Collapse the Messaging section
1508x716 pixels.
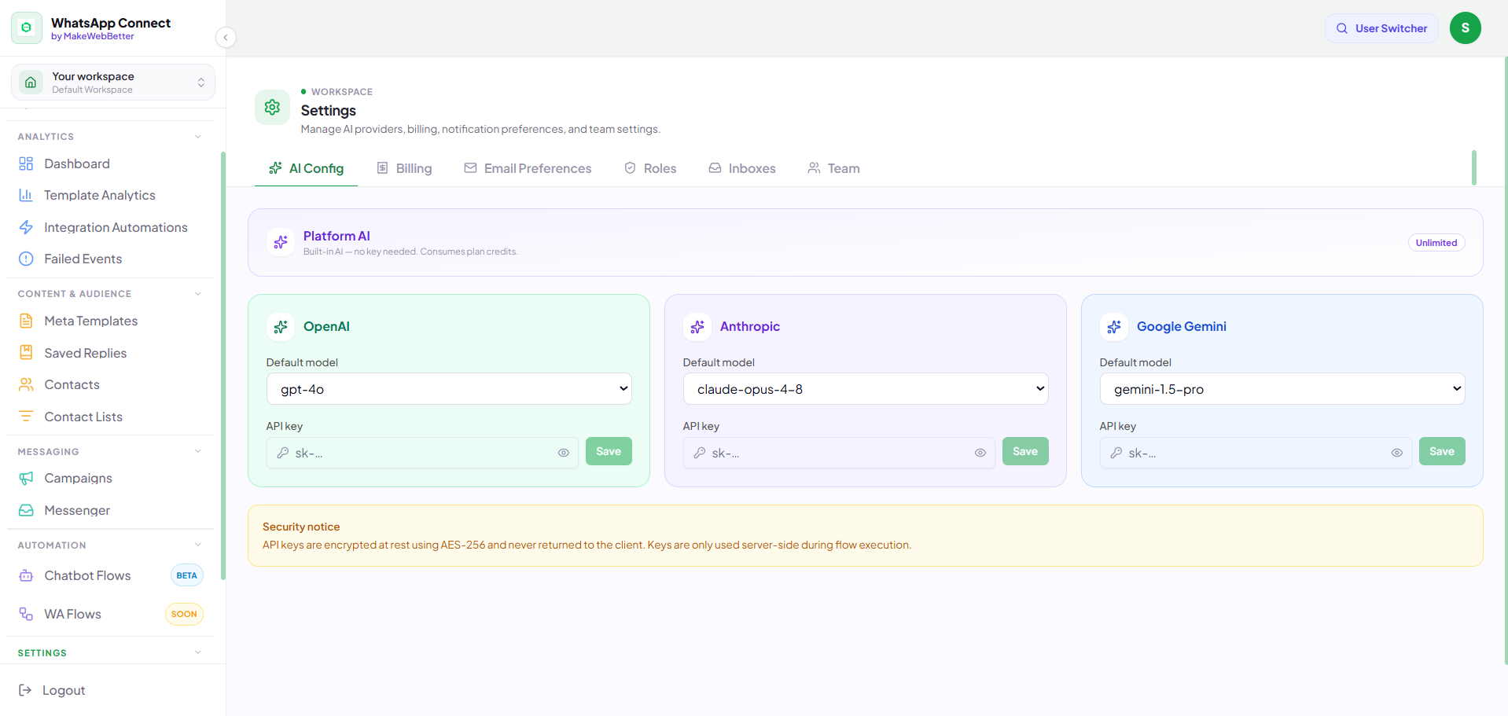[198, 451]
